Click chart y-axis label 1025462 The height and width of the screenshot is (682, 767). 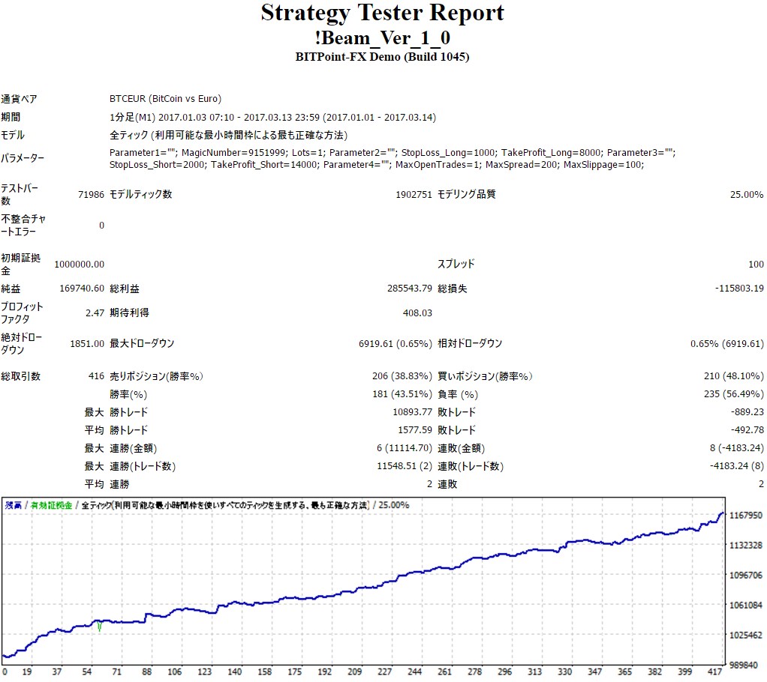(x=745, y=636)
